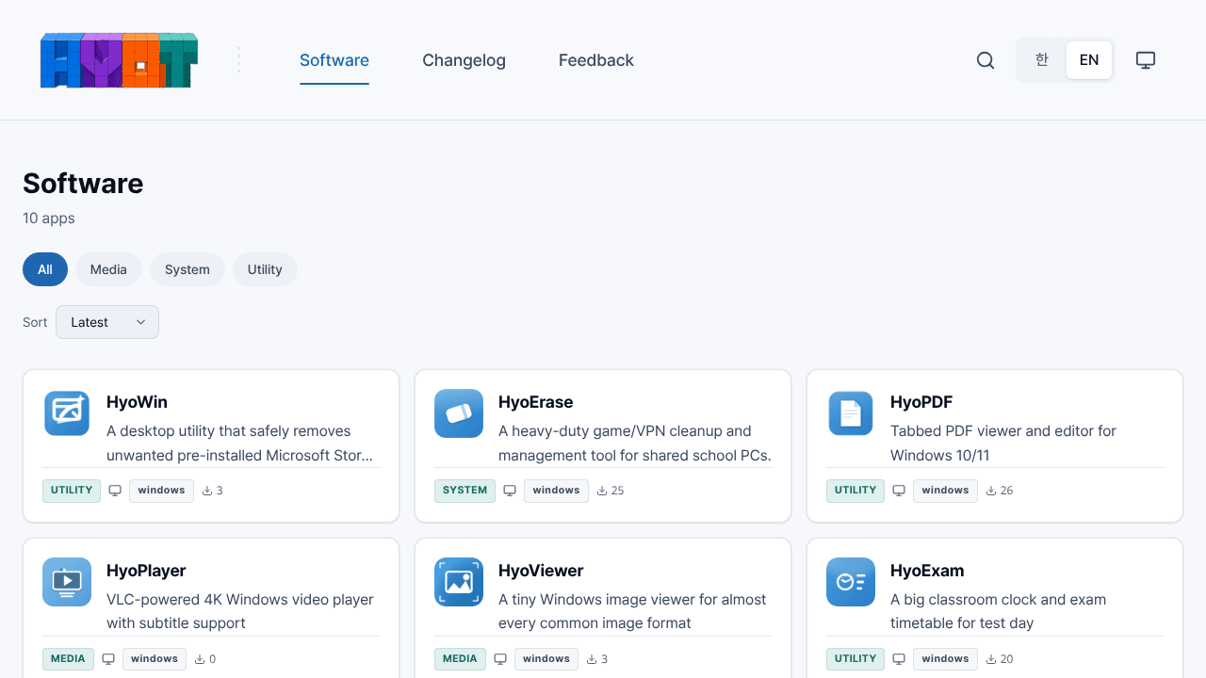This screenshot has height=678, width=1206.
Task: Click the MEDIA tag on HyoViewer card
Action: [x=460, y=659]
